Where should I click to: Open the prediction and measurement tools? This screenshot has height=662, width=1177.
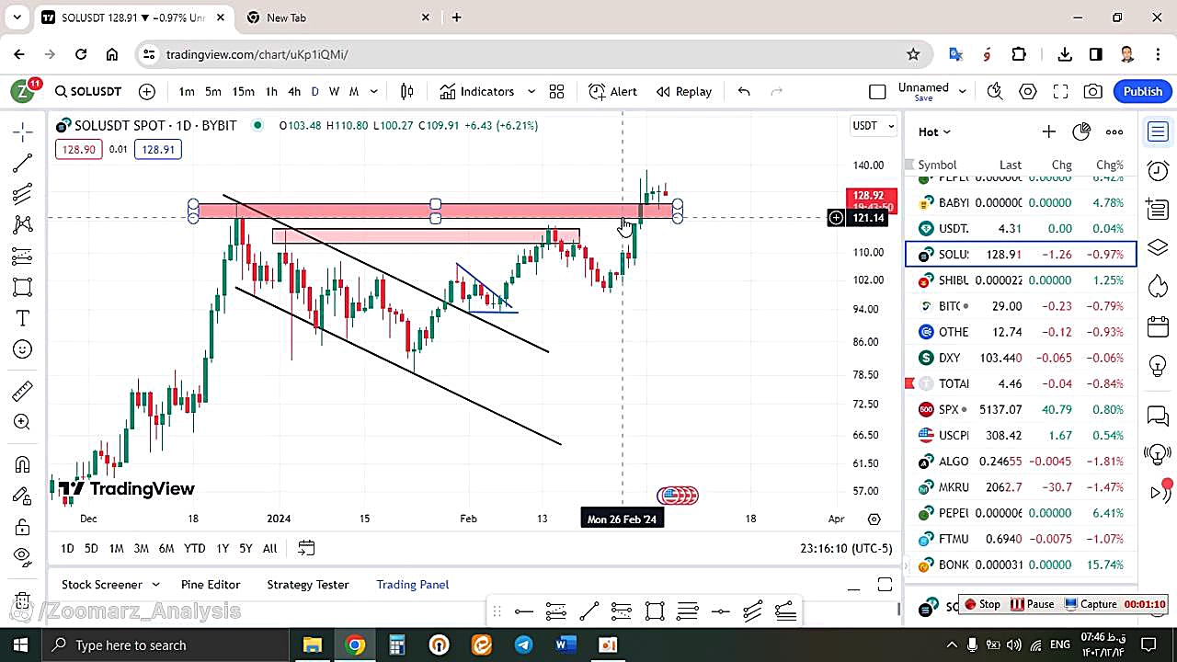click(23, 256)
